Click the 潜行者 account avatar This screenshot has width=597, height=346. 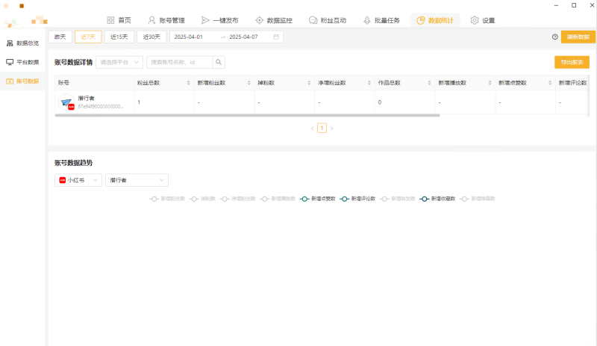[66, 102]
